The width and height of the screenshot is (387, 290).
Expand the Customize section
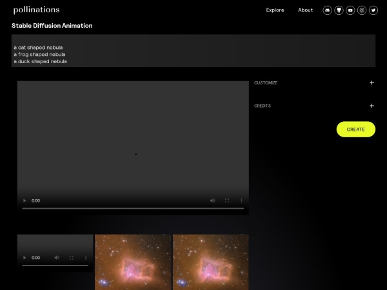click(372, 82)
